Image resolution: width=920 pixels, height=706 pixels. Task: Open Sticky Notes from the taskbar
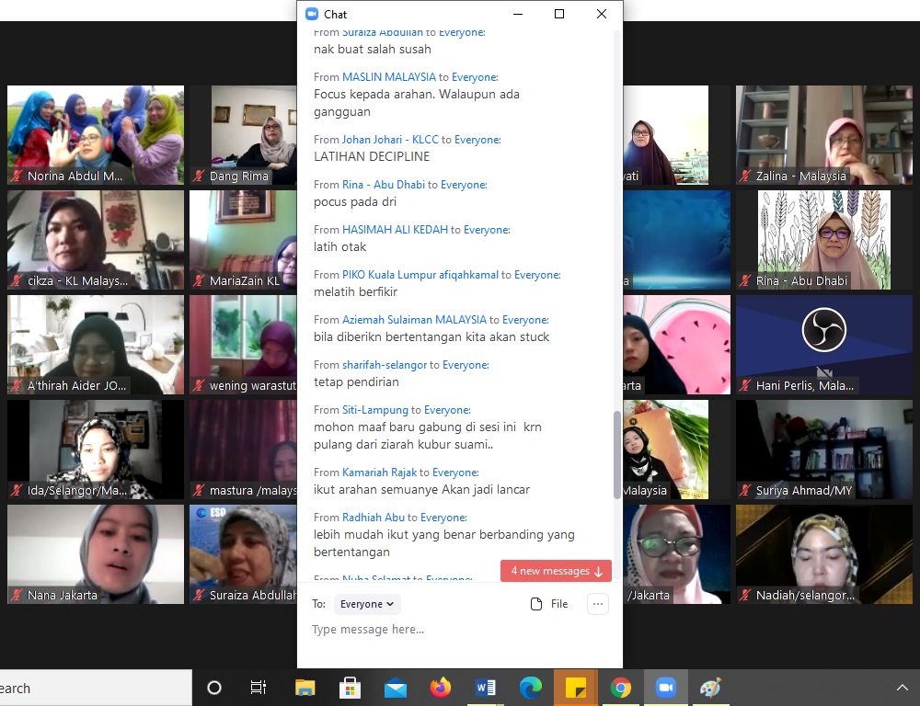click(576, 688)
